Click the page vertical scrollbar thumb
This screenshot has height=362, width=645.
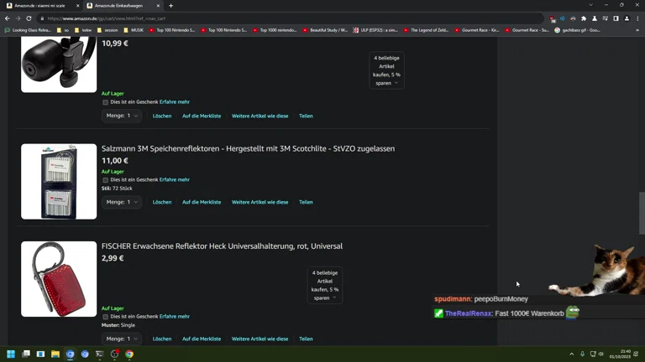[x=642, y=213]
